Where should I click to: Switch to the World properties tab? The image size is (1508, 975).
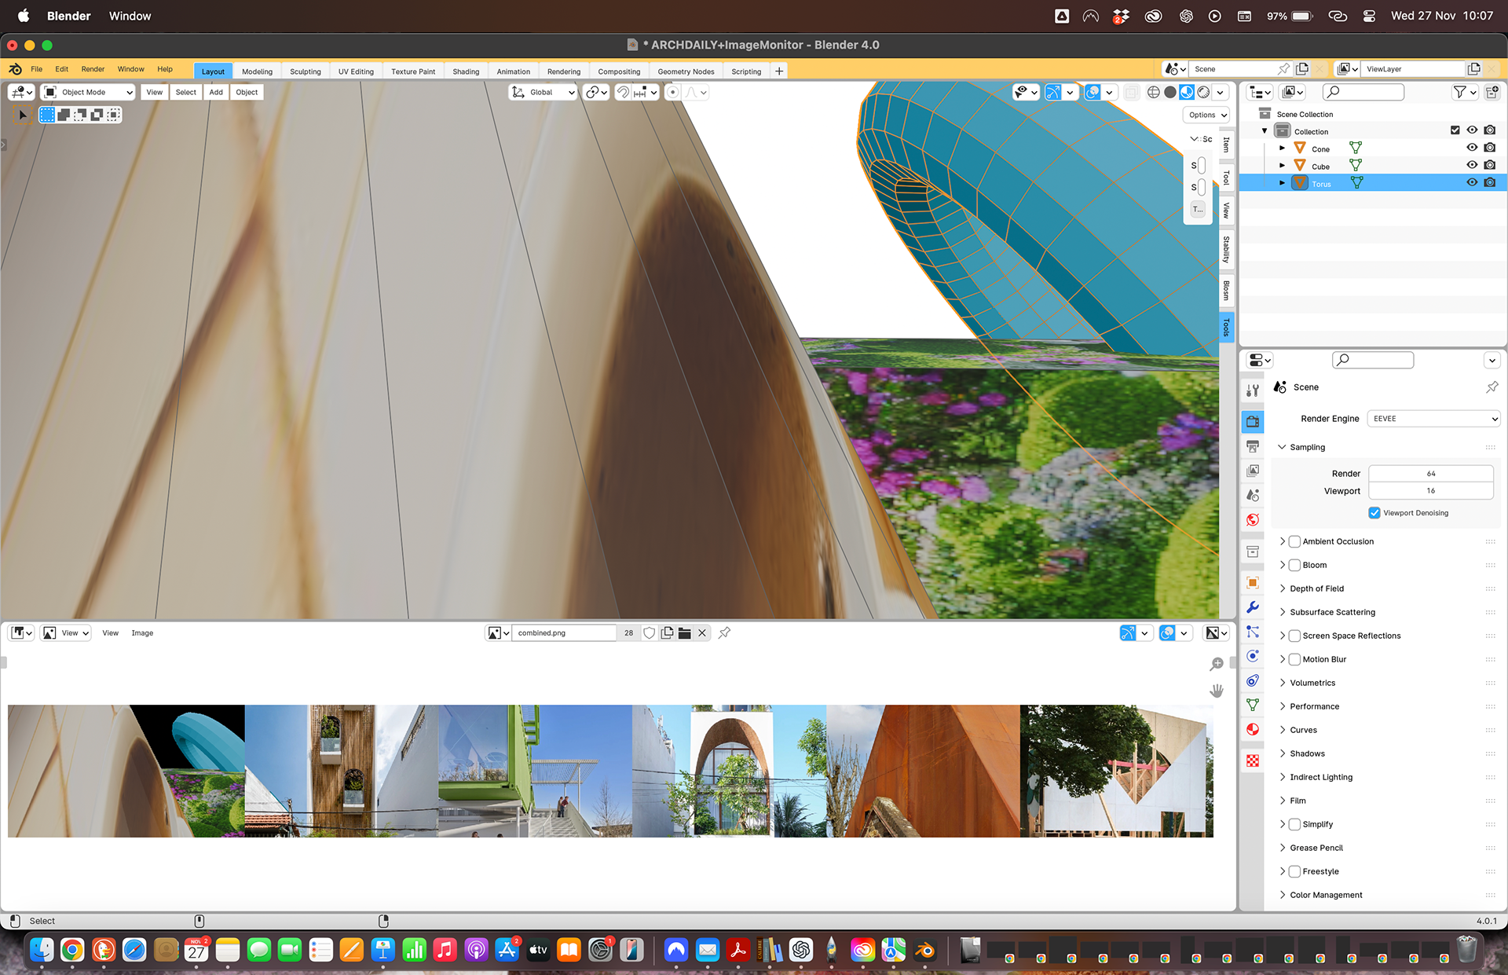coord(1253,519)
